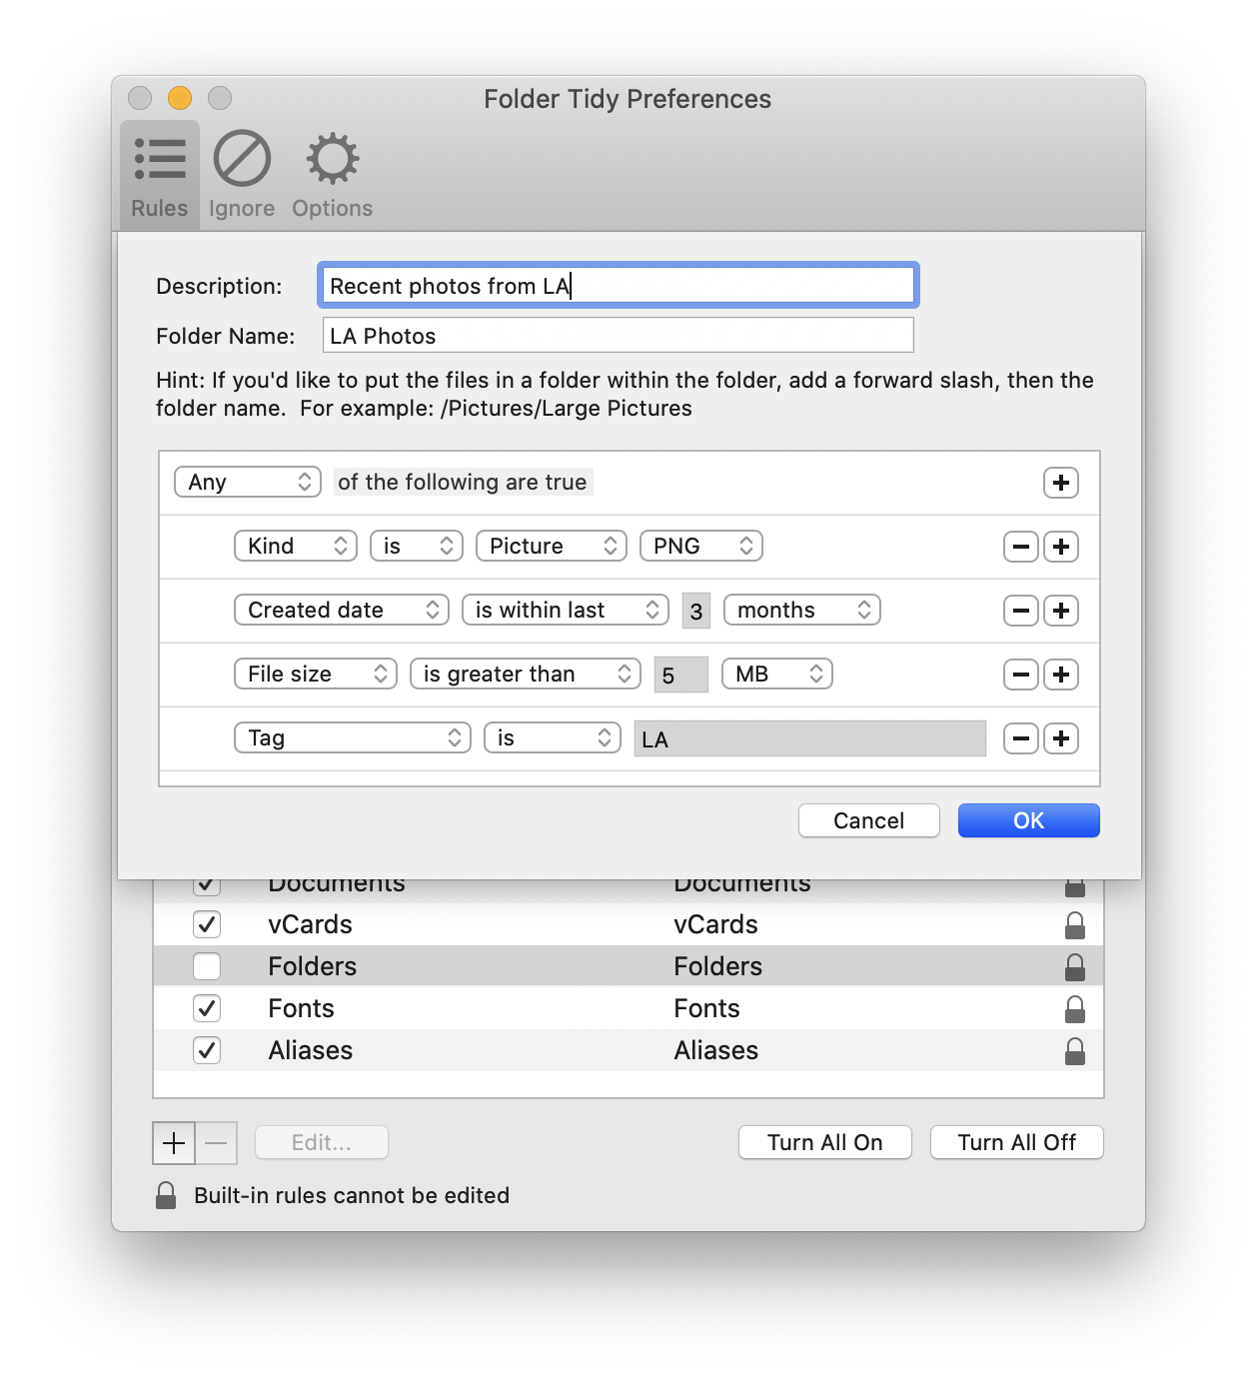The image size is (1257, 1379).
Task: Switch to the Options tab
Action: (331, 172)
